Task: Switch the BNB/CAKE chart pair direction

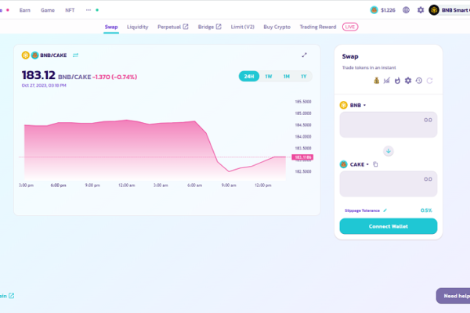Action: 75,55
